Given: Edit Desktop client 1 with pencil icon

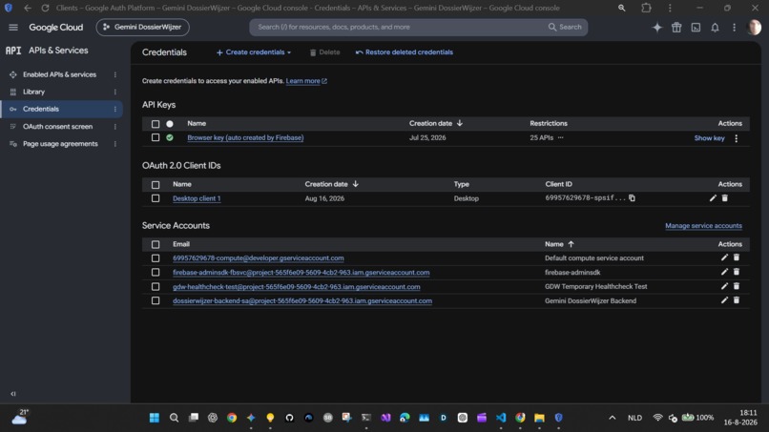Looking at the screenshot, I should (x=713, y=198).
